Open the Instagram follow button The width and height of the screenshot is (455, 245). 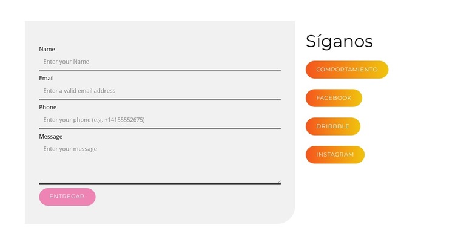point(335,155)
